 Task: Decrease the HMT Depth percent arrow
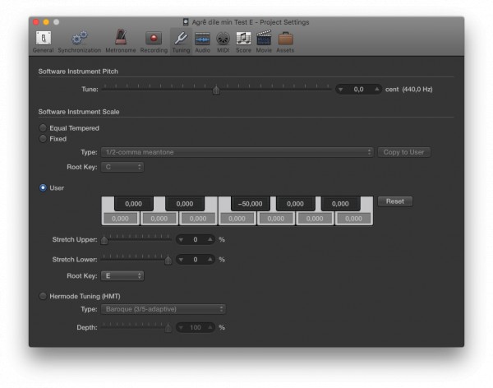coord(181,328)
